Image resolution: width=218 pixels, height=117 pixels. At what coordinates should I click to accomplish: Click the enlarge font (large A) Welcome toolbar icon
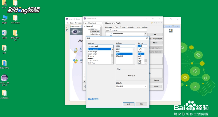tap(170, 26)
